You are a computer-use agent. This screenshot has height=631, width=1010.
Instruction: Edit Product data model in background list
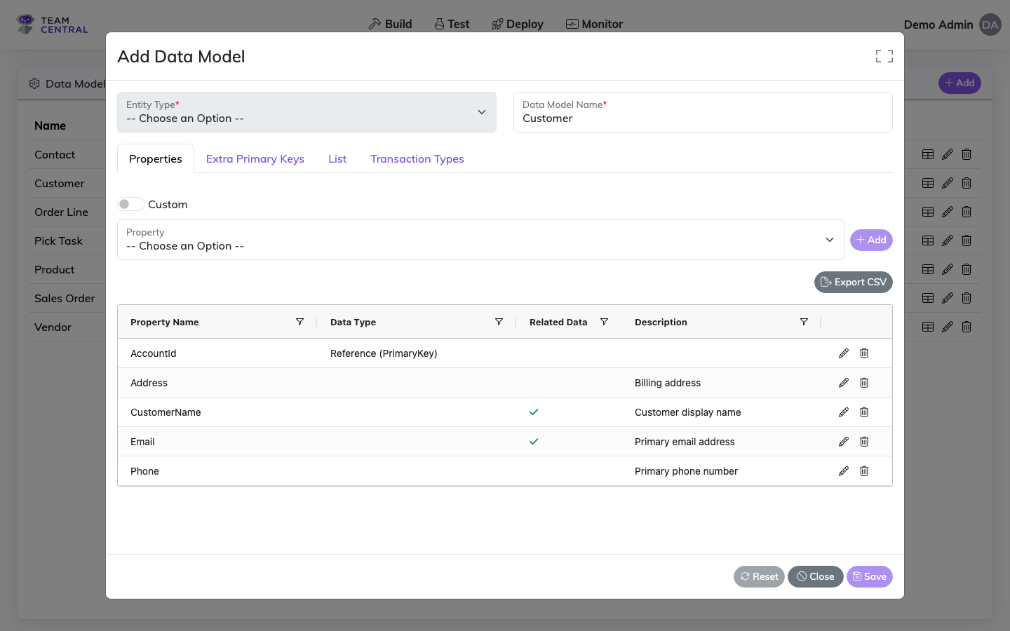[x=948, y=269]
